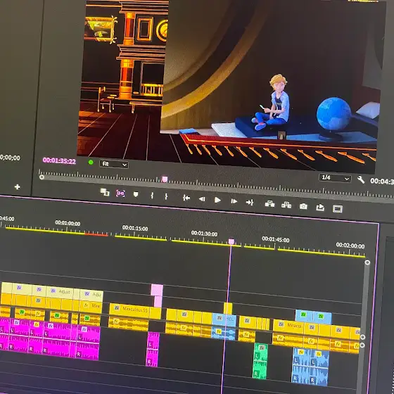The width and height of the screenshot is (394, 394).
Task: Export a frame using the camera icon
Action: point(303,206)
